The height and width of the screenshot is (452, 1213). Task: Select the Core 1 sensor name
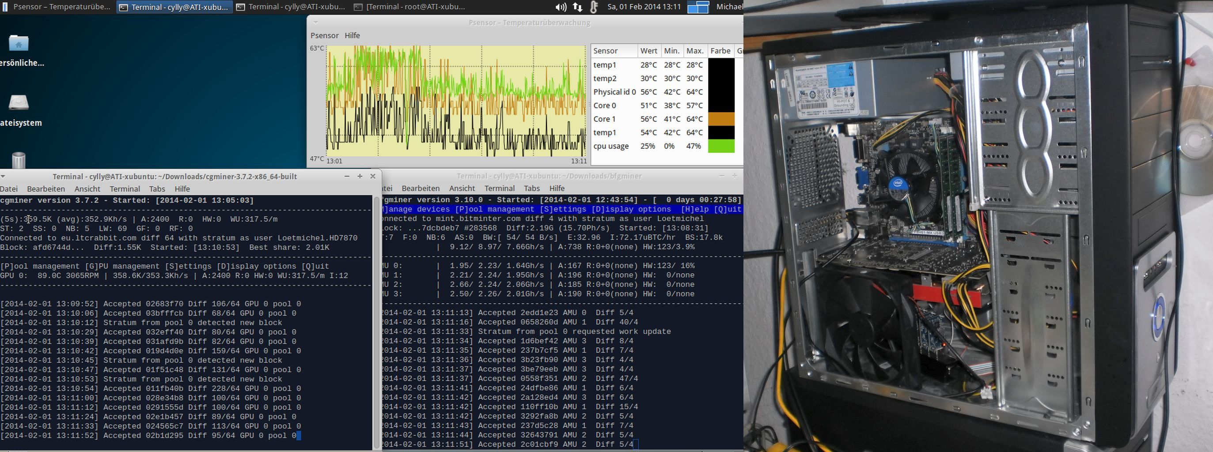point(605,119)
